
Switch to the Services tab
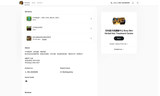[x=27, y=3]
